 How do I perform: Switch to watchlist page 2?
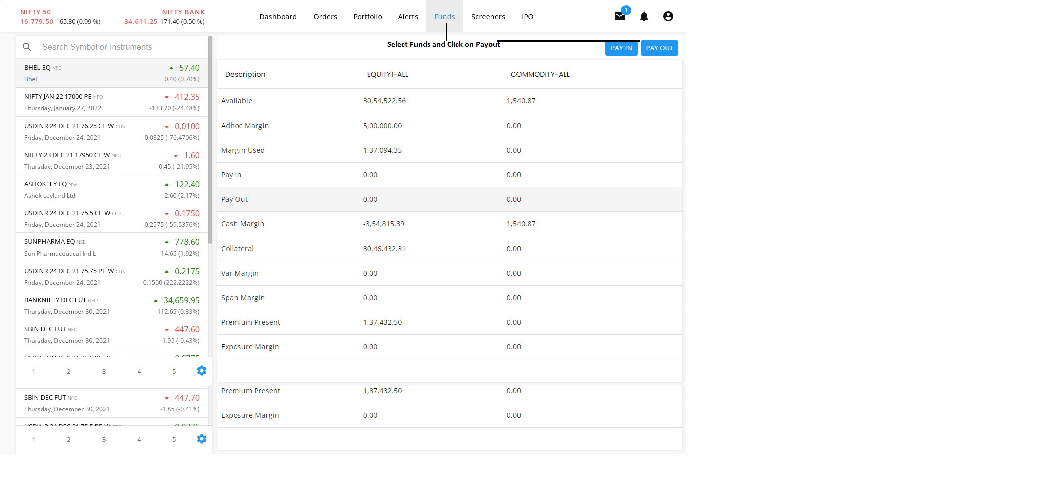click(x=69, y=372)
